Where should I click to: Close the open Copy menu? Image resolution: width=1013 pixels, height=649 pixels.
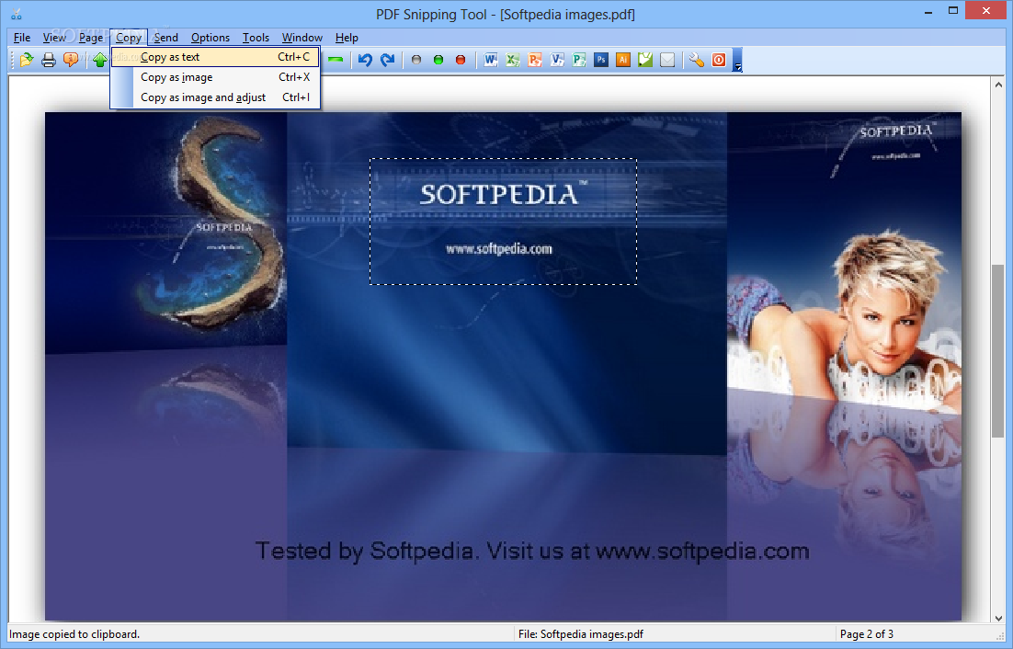click(x=129, y=38)
